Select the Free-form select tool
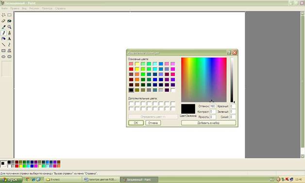305x183 pixels. [x=3, y=15]
